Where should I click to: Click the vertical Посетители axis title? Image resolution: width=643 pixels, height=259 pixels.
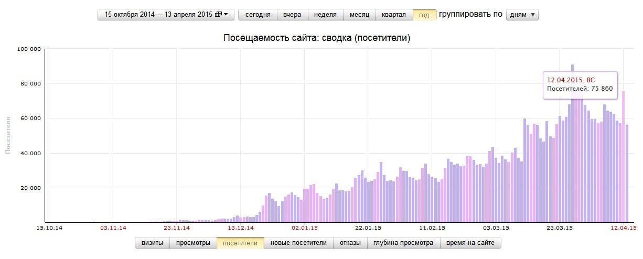[8, 136]
